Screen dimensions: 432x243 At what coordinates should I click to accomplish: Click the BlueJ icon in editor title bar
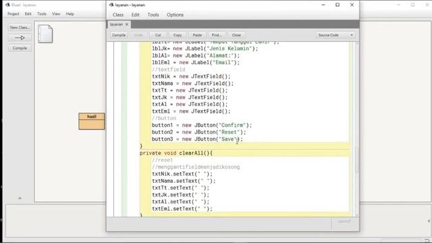[111, 5]
